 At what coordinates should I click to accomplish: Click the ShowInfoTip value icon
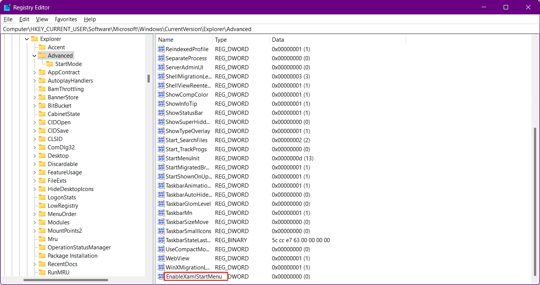pyautogui.click(x=161, y=104)
